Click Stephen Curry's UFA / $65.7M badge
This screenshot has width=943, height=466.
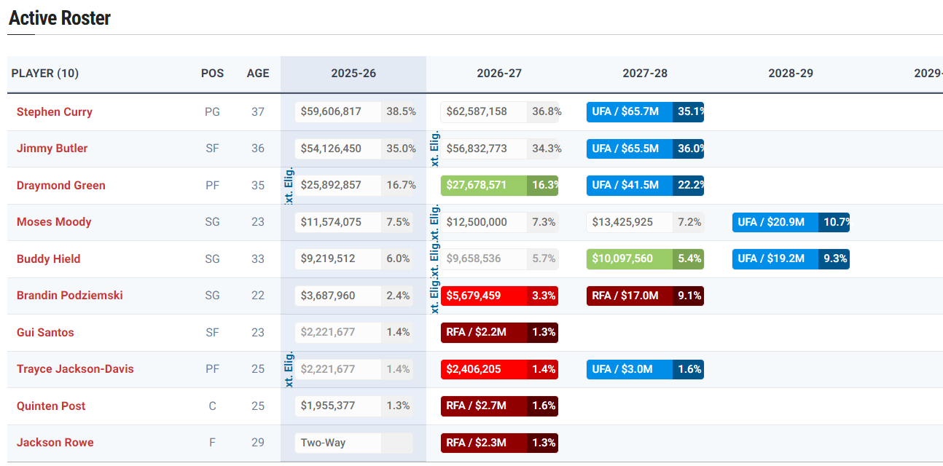(629, 112)
